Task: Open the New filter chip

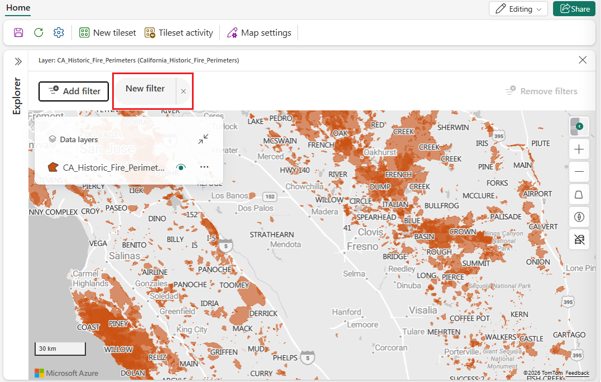Action: pyautogui.click(x=145, y=89)
